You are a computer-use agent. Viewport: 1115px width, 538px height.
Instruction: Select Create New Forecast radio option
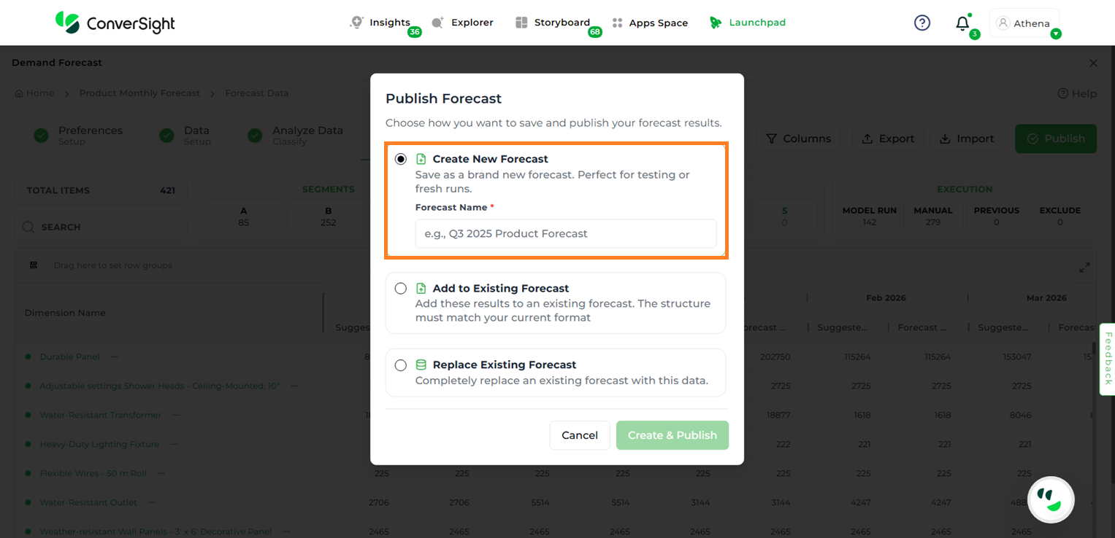tap(401, 159)
